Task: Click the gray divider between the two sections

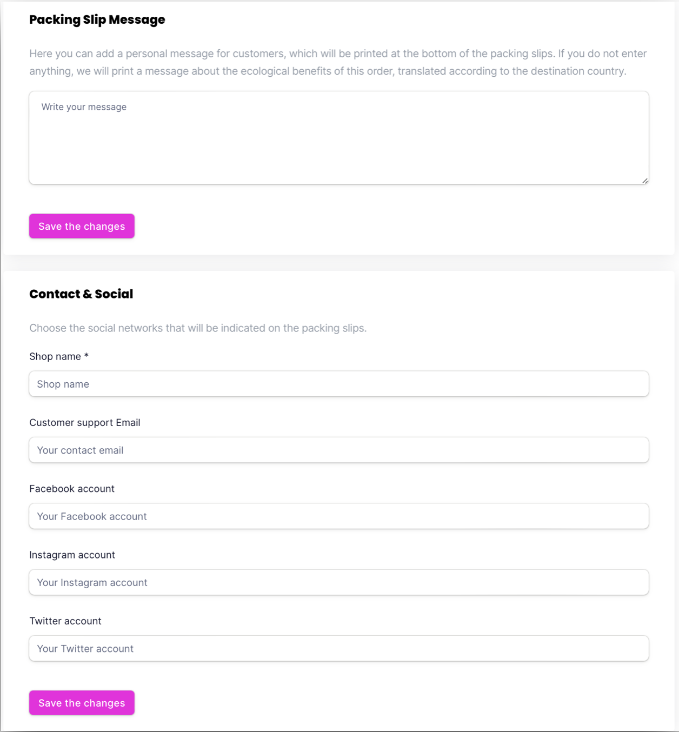Action: coord(339,263)
